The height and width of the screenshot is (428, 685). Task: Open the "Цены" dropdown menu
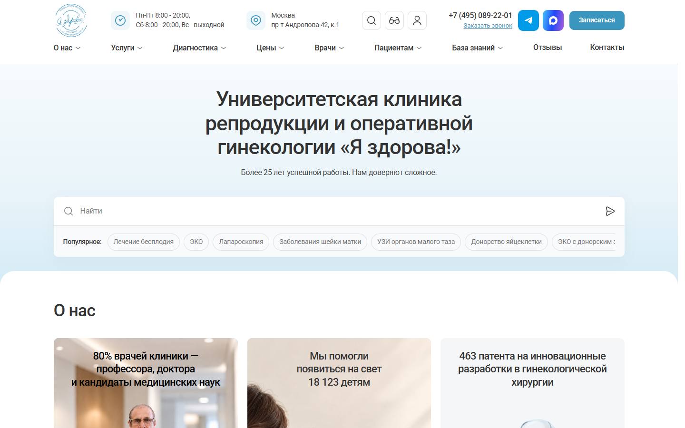(270, 48)
